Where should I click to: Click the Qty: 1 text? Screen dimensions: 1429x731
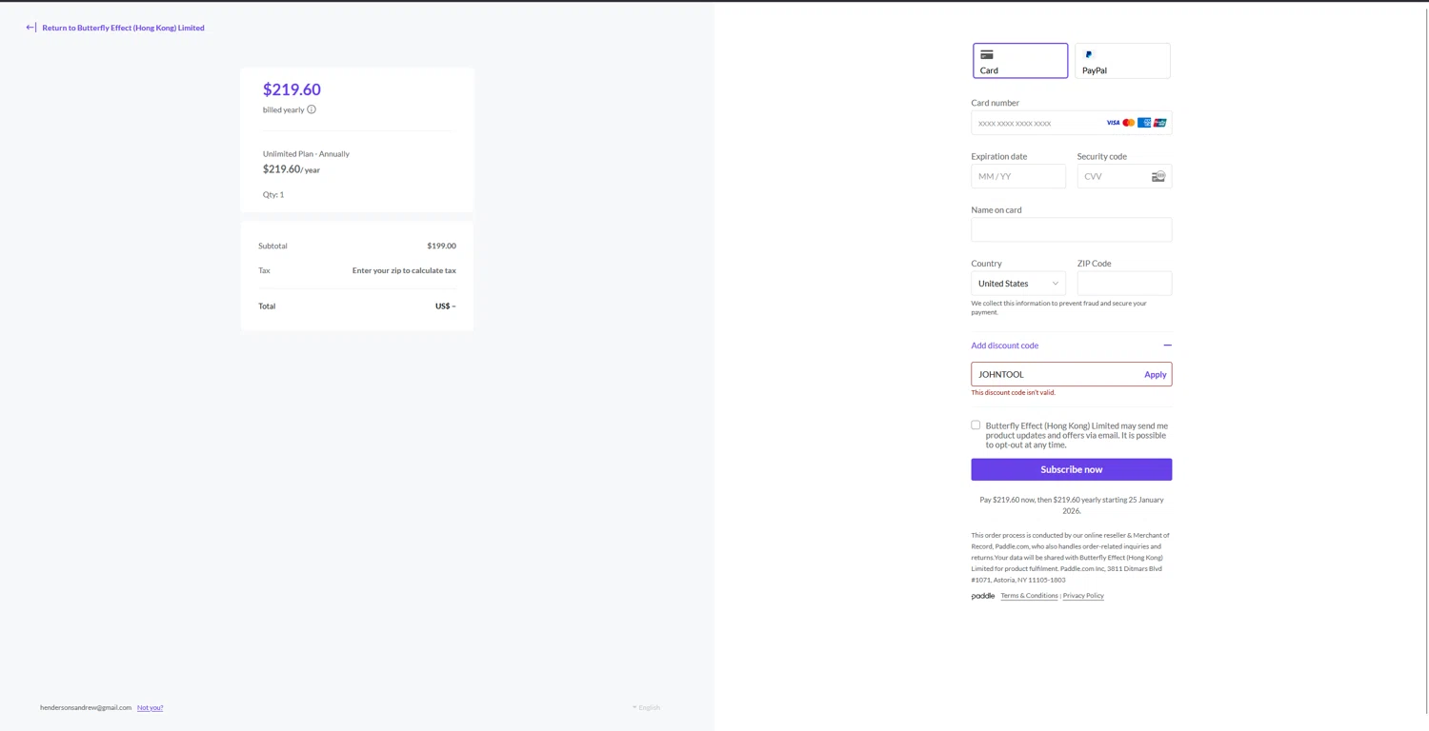[273, 194]
